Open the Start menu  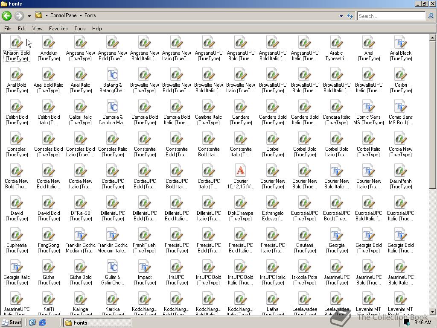click(12, 323)
